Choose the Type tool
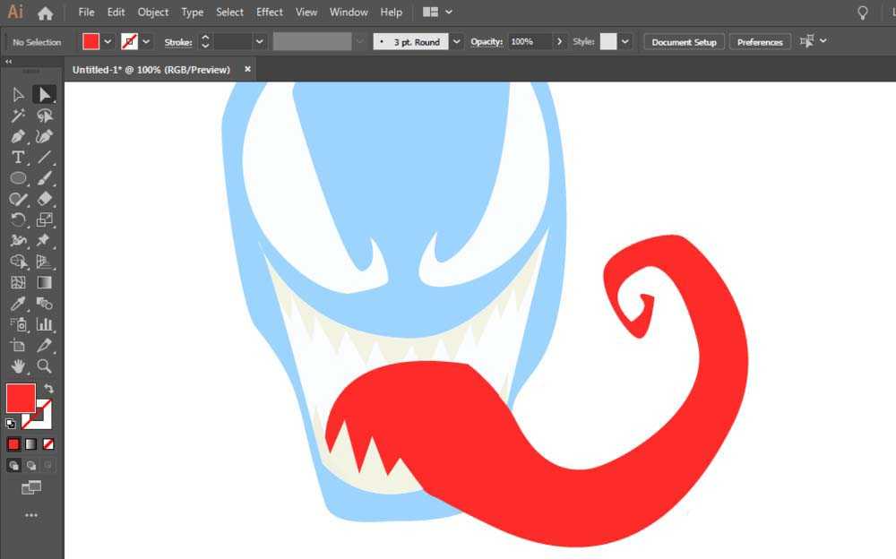This screenshot has width=896, height=559. [18, 158]
